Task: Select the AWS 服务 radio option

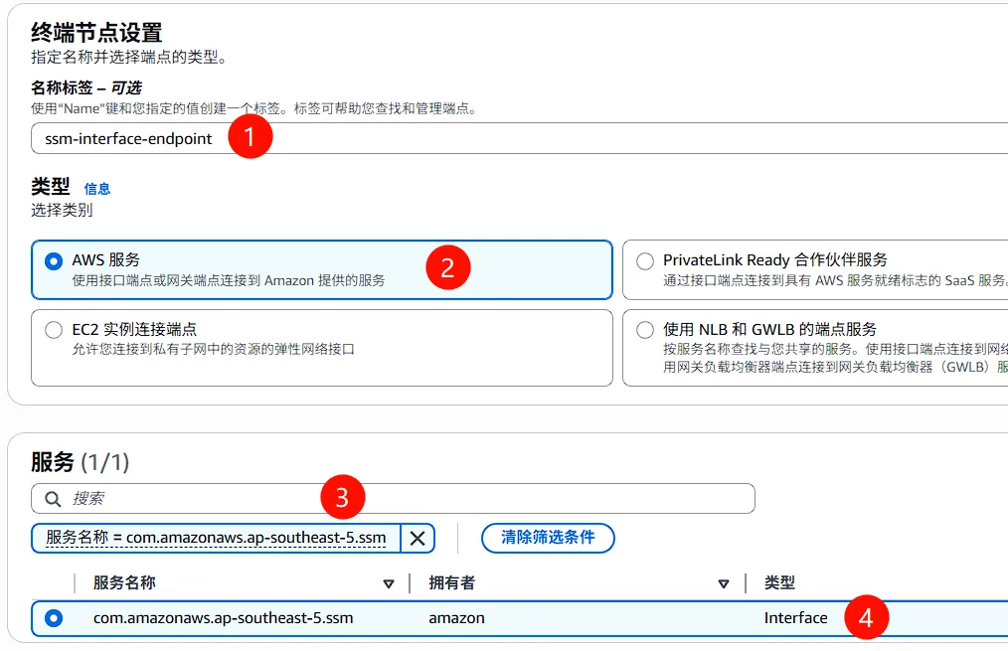Action: click(x=54, y=261)
